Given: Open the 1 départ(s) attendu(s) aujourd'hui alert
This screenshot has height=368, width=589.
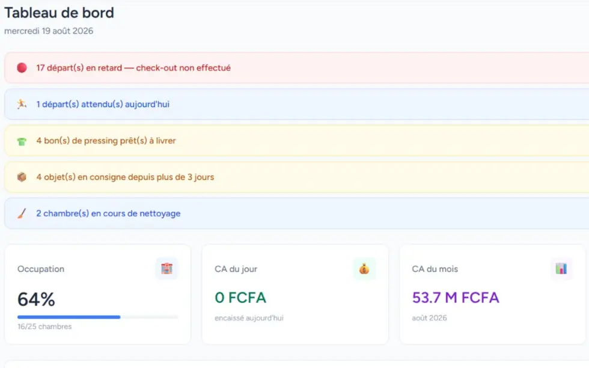Looking at the screenshot, I should (297, 104).
